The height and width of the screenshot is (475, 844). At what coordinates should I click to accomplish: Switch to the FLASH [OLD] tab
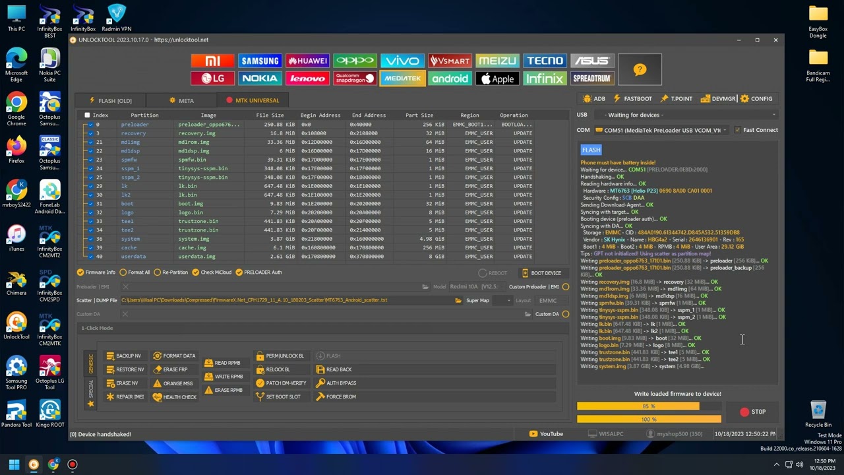click(x=111, y=101)
